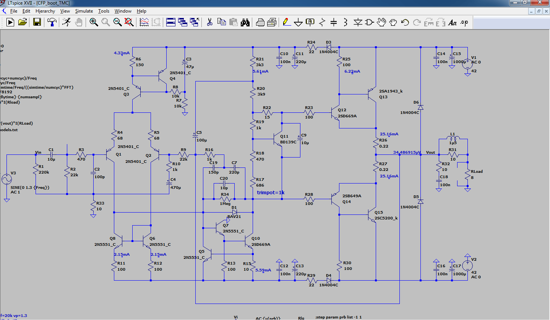Click the Open folder toolbar icon

(22, 22)
